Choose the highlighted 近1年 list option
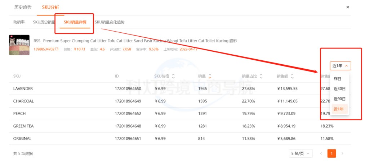 click(339, 109)
